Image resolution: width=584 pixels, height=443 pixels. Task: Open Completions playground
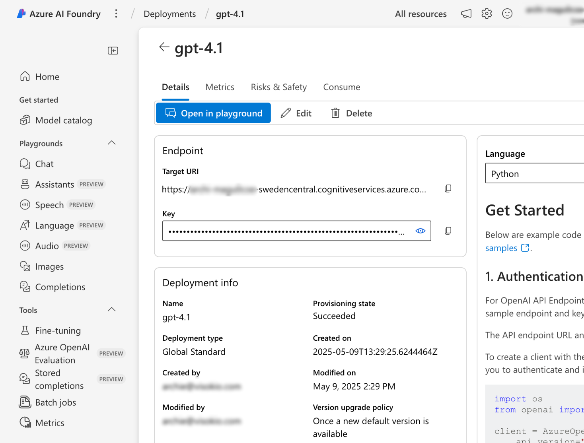point(53,287)
